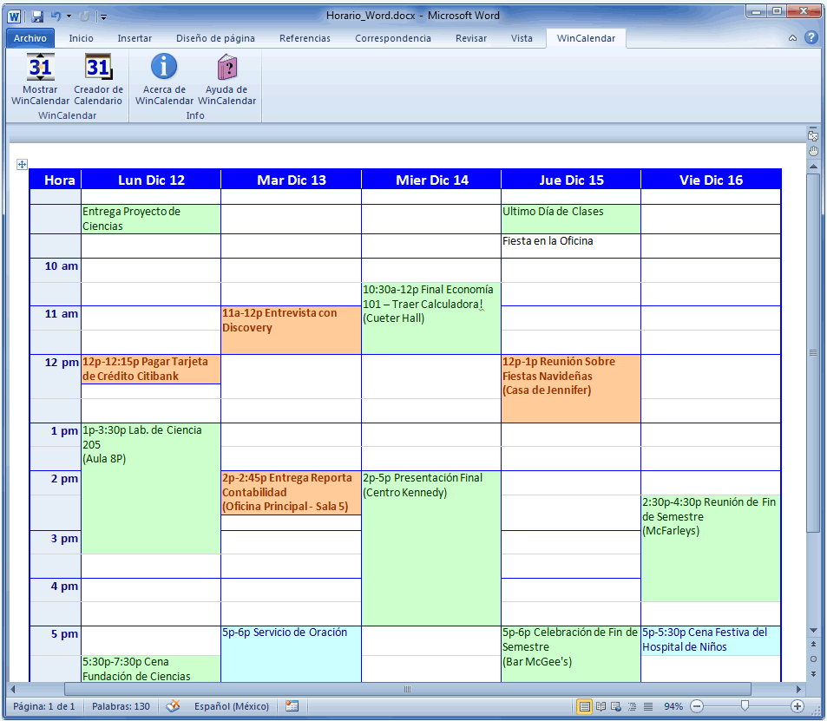Click the zoom in plus button on the zoom slider

(797, 706)
